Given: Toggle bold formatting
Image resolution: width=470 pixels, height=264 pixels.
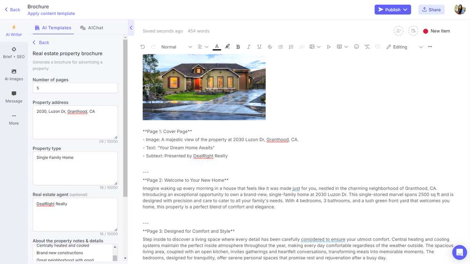Looking at the screenshot, I should tap(238, 47).
